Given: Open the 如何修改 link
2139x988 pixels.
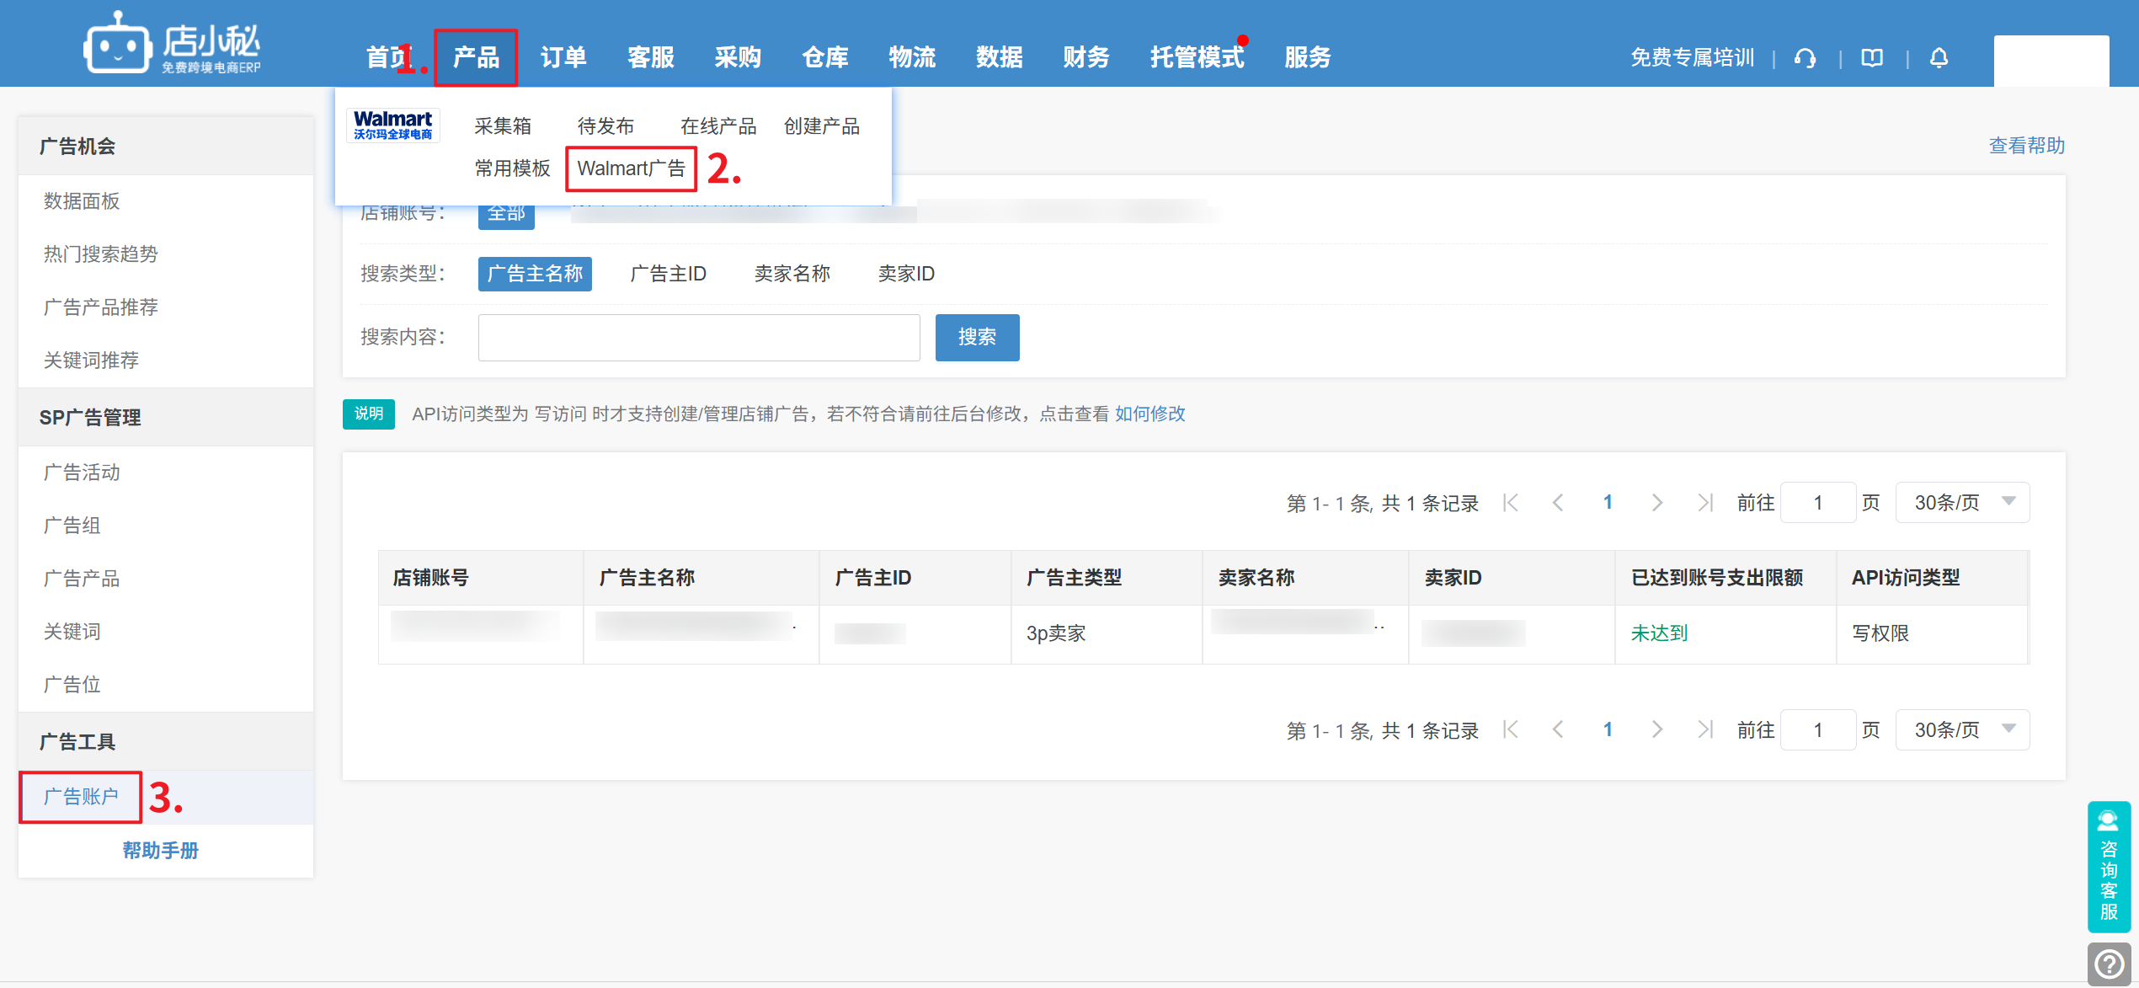Looking at the screenshot, I should [1150, 414].
